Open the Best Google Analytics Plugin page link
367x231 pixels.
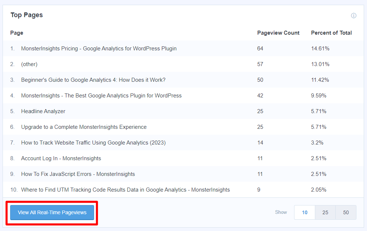(x=101, y=95)
